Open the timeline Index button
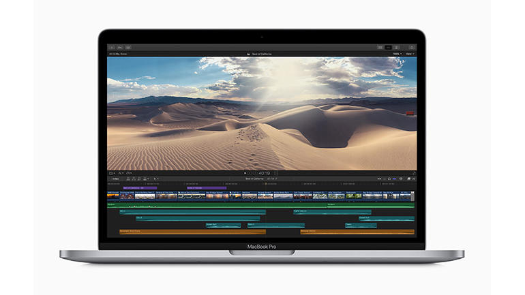Image resolution: width=525 pixels, height=295 pixels. 115,179
